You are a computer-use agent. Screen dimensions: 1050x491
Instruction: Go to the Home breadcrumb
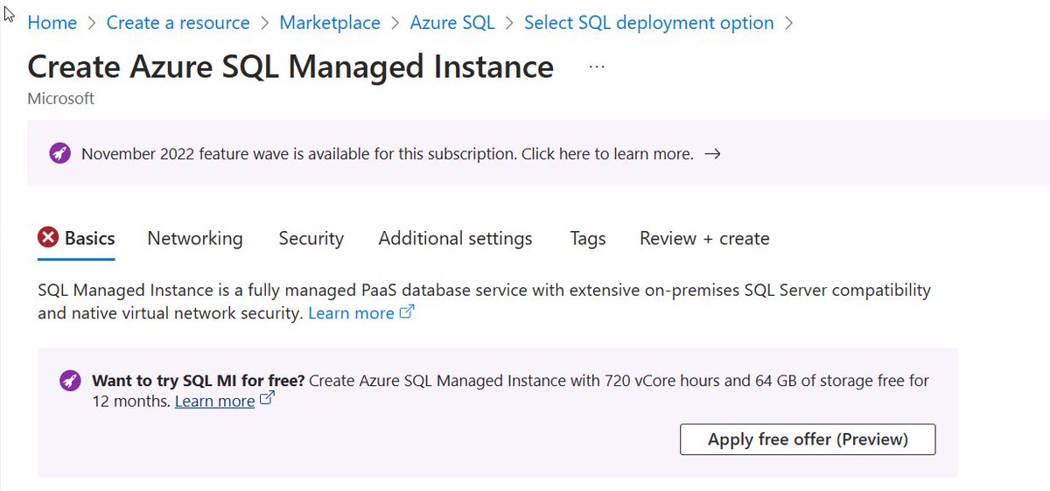(x=52, y=23)
